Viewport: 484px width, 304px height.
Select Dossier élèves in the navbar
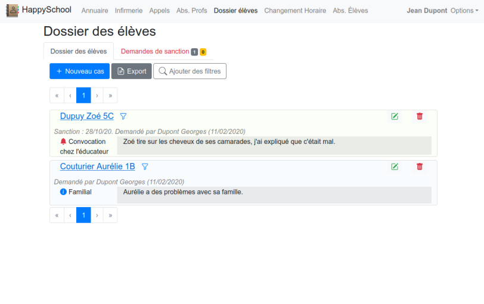pos(235,11)
